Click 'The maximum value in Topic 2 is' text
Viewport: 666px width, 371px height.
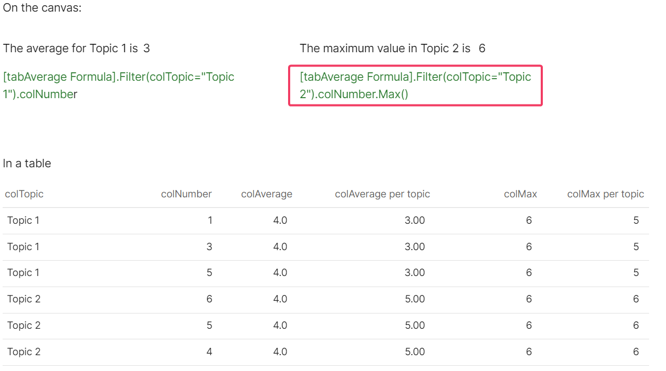click(x=385, y=49)
